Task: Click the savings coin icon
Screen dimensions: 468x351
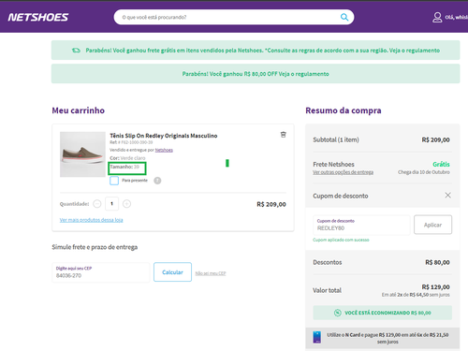Action: [338, 313]
